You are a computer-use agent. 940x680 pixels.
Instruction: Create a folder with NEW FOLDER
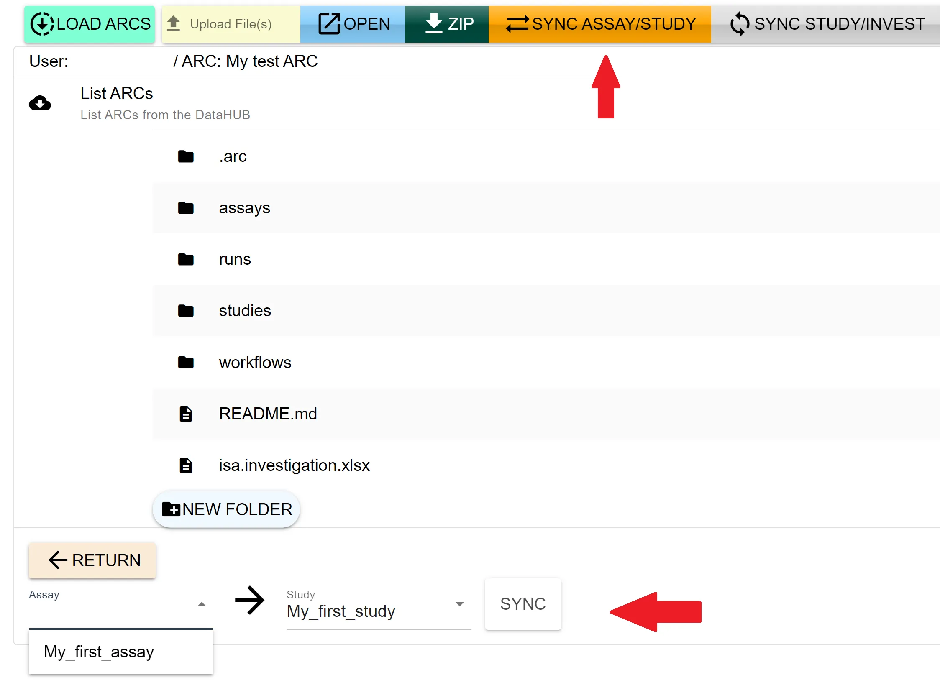pyautogui.click(x=226, y=509)
